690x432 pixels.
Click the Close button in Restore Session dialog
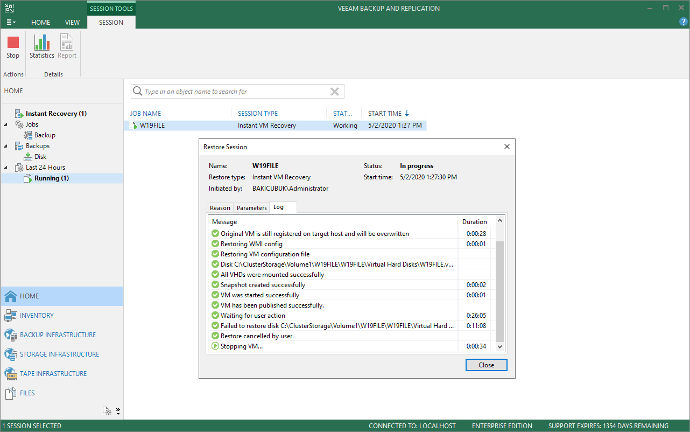486,365
